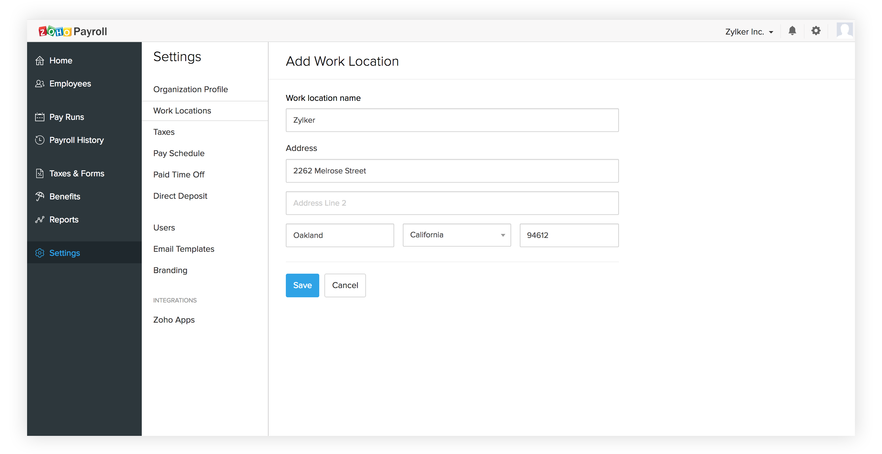
Task: Cancel adding the work location
Action: pos(345,285)
